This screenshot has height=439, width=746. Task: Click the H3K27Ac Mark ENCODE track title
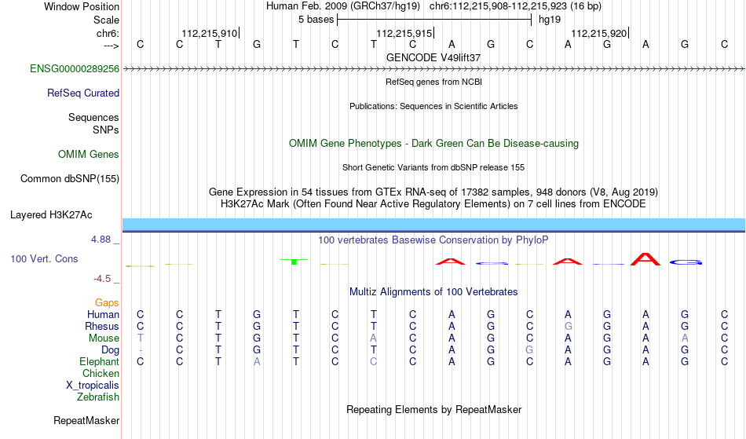point(433,204)
